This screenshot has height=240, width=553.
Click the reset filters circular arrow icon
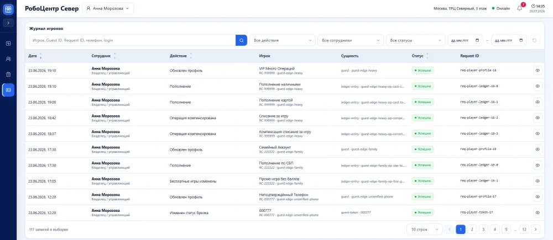tap(534, 40)
